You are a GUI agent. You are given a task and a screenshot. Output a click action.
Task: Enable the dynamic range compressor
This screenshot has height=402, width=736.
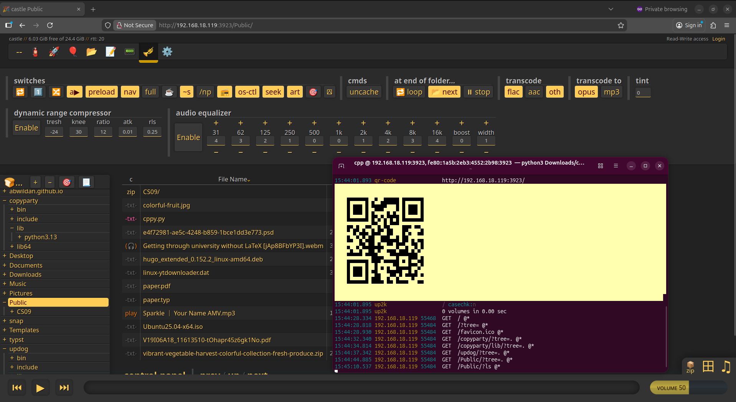coord(26,128)
